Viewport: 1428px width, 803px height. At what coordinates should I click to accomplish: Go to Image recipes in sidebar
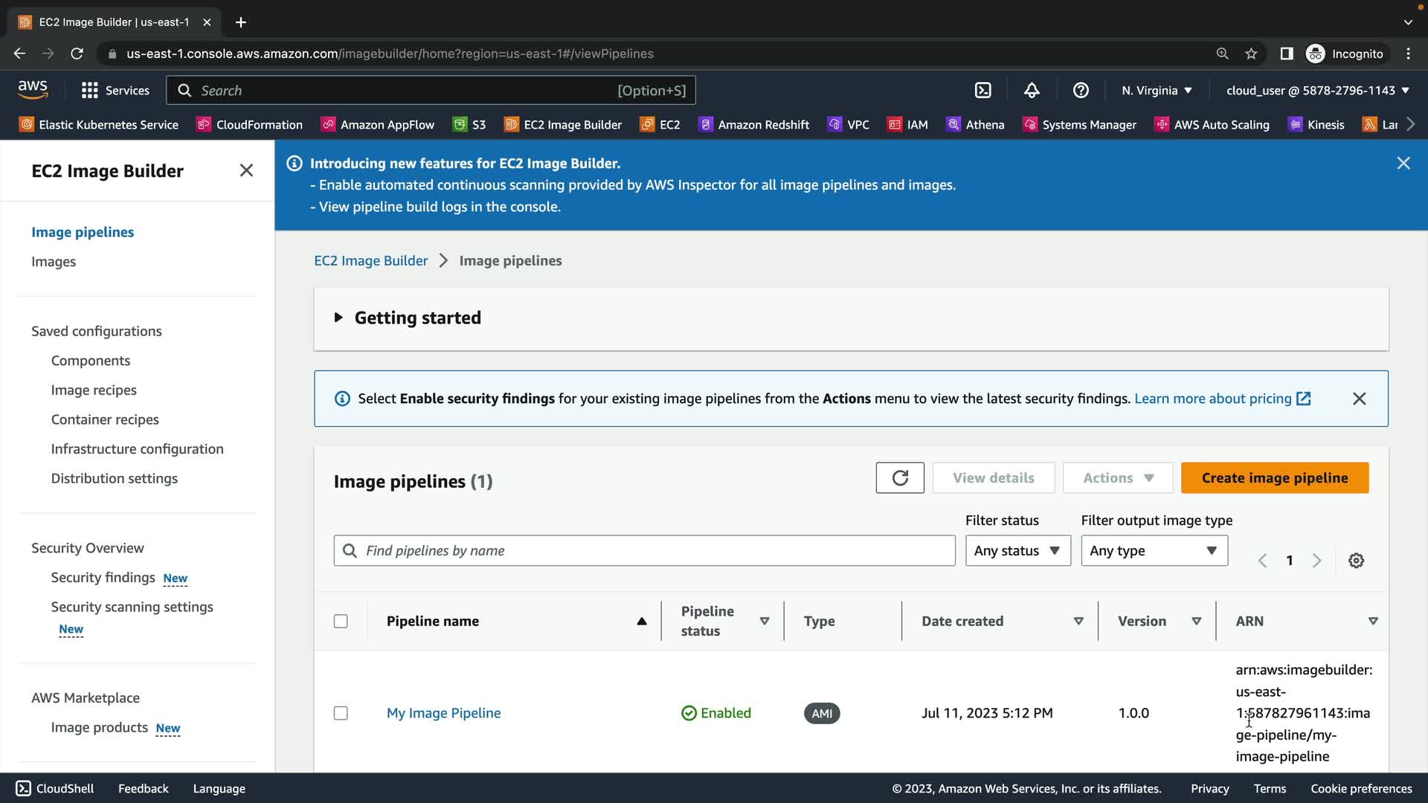(94, 390)
